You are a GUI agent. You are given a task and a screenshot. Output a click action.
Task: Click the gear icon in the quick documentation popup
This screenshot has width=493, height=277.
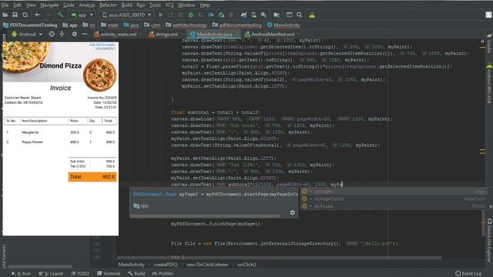(293, 212)
